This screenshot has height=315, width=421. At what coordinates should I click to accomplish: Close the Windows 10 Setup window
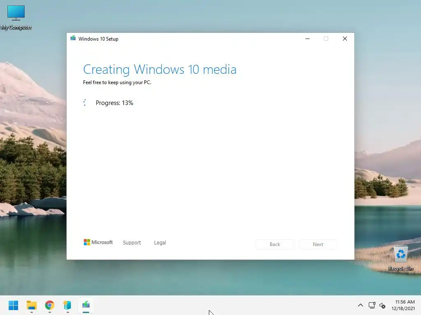(x=345, y=39)
